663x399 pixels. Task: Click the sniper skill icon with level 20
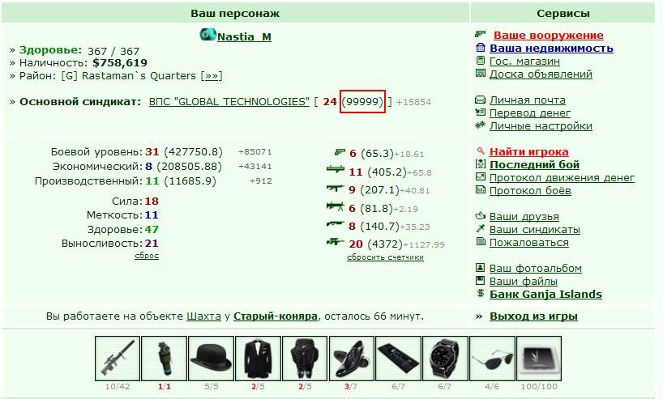336,242
